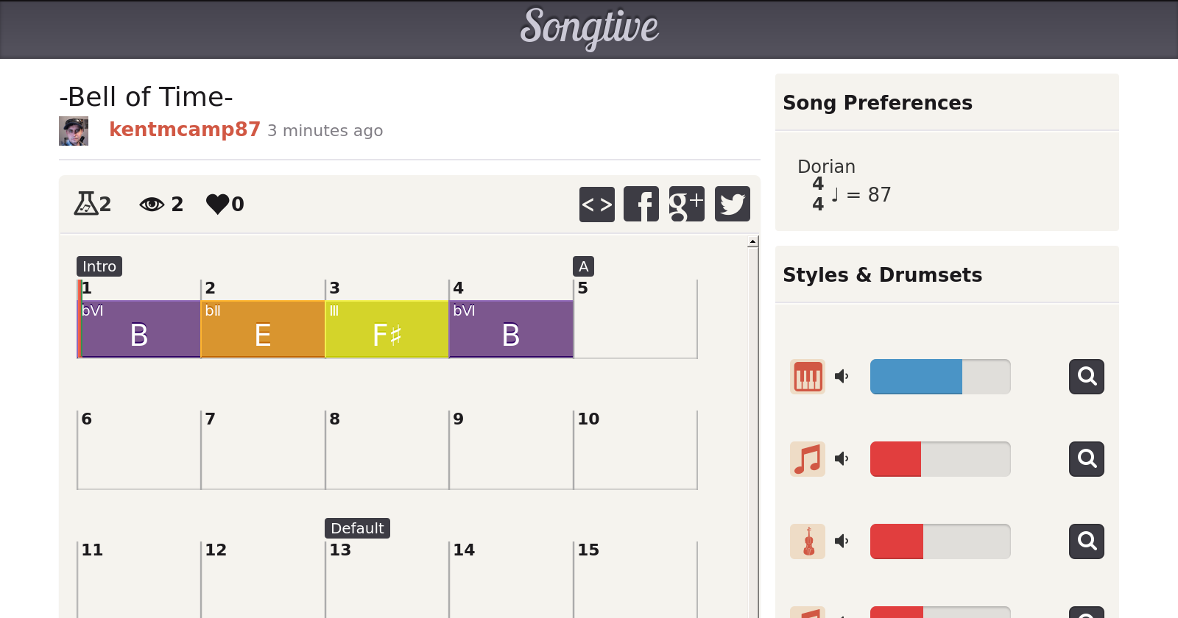Select the piano keyboard instrument icon

(x=808, y=377)
